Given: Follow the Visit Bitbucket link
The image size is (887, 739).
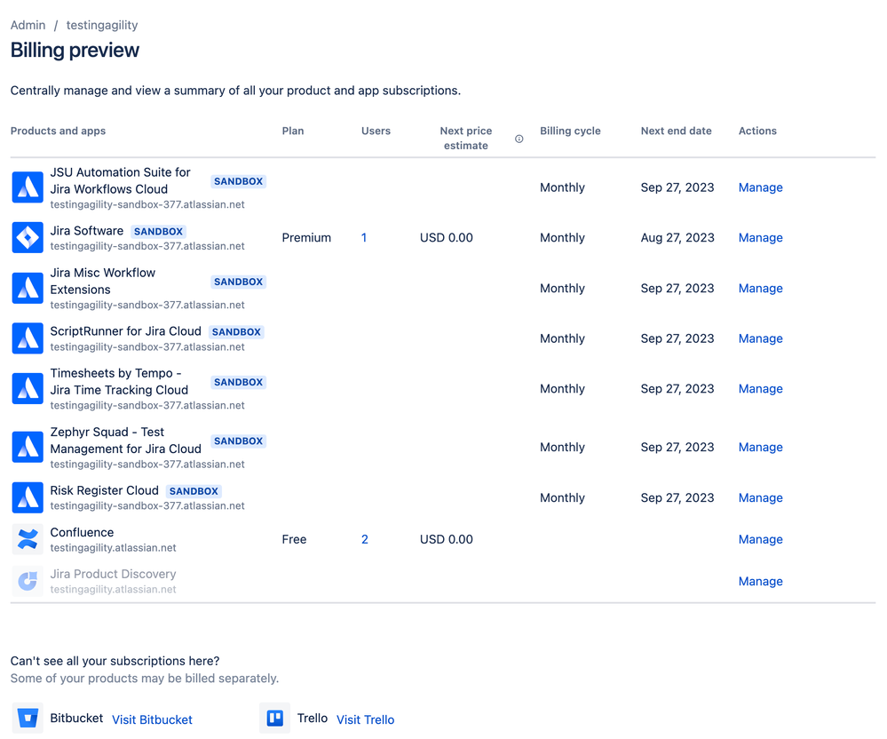Looking at the screenshot, I should (x=152, y=719).
